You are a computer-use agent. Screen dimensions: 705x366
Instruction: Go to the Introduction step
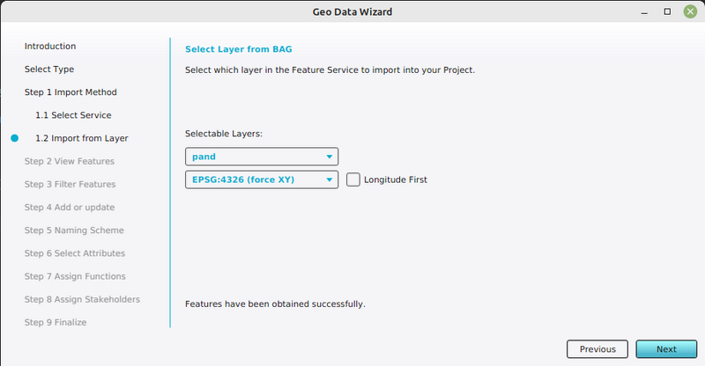coord(50,46)
